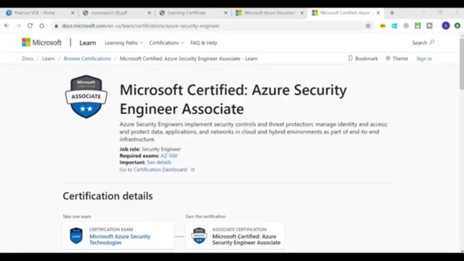Click the Learn breadcrumb link
Viewport: 464px width, 261px height.
point(48,58)
